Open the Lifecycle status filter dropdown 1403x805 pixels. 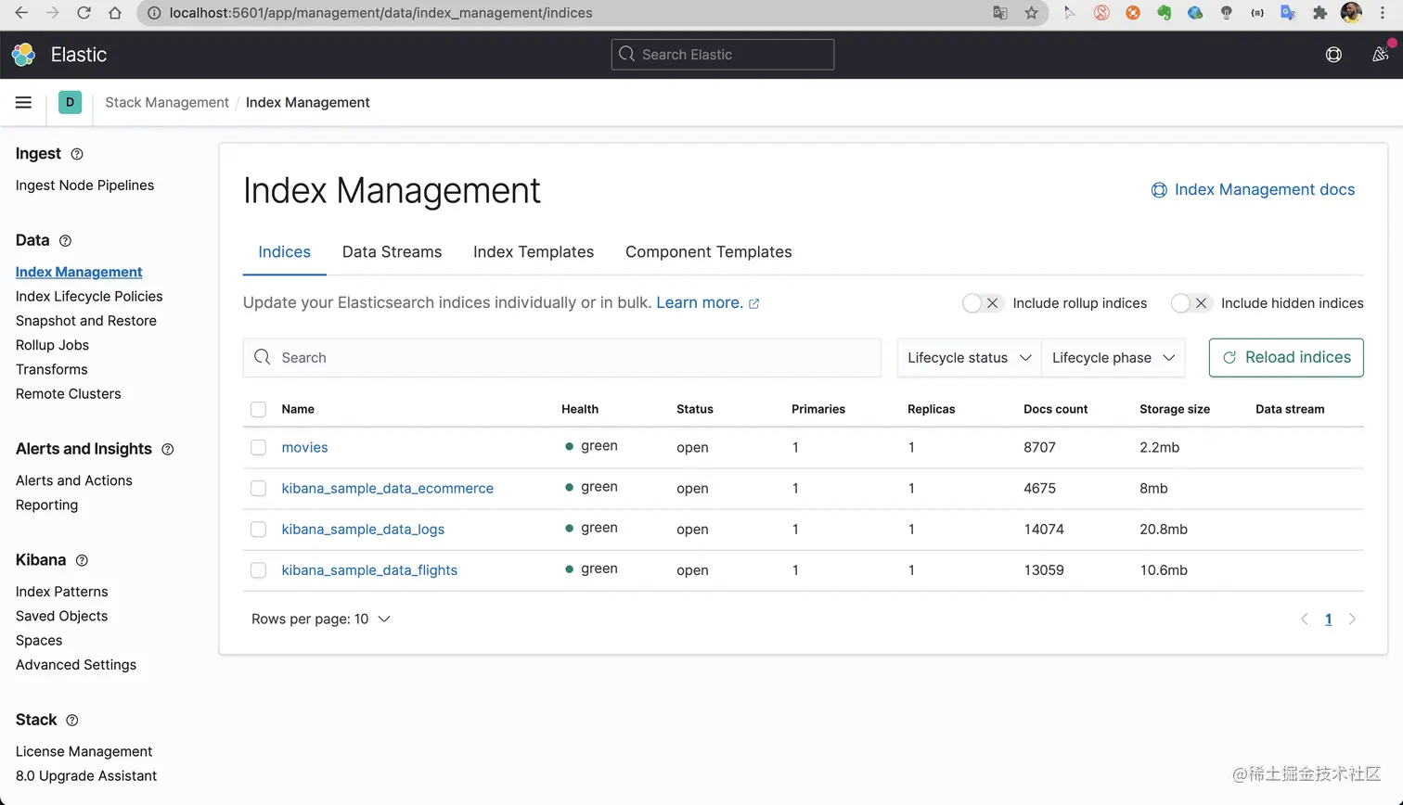(969, 358)
